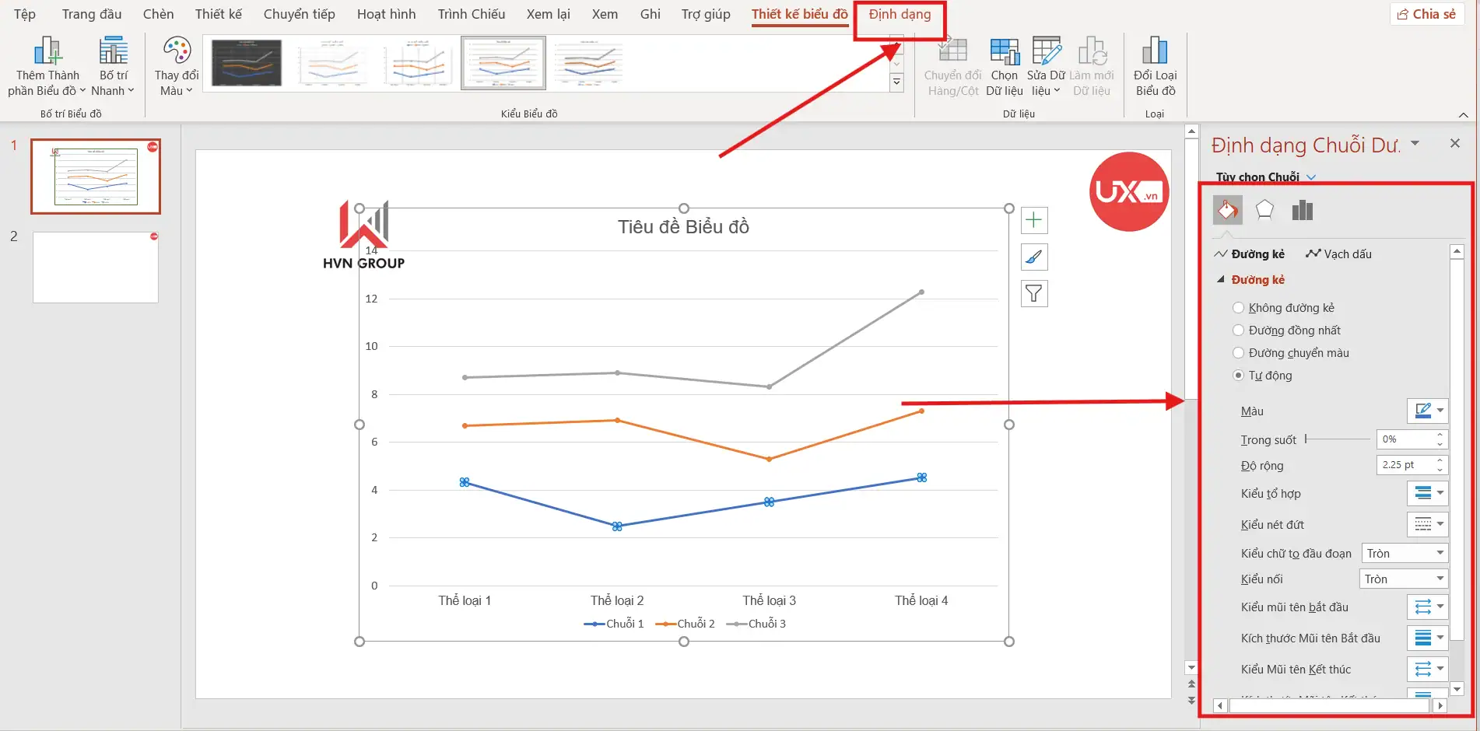Select the Không đường kẻ radio option
The width and height of the screenshot is (1480, 731).
pyautogui.click(x=1239, y=308)
